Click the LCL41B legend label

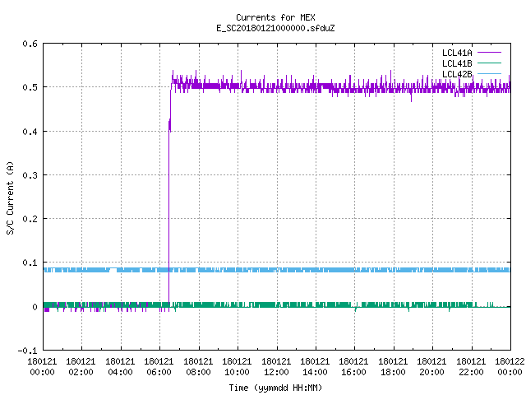(457, 63)
